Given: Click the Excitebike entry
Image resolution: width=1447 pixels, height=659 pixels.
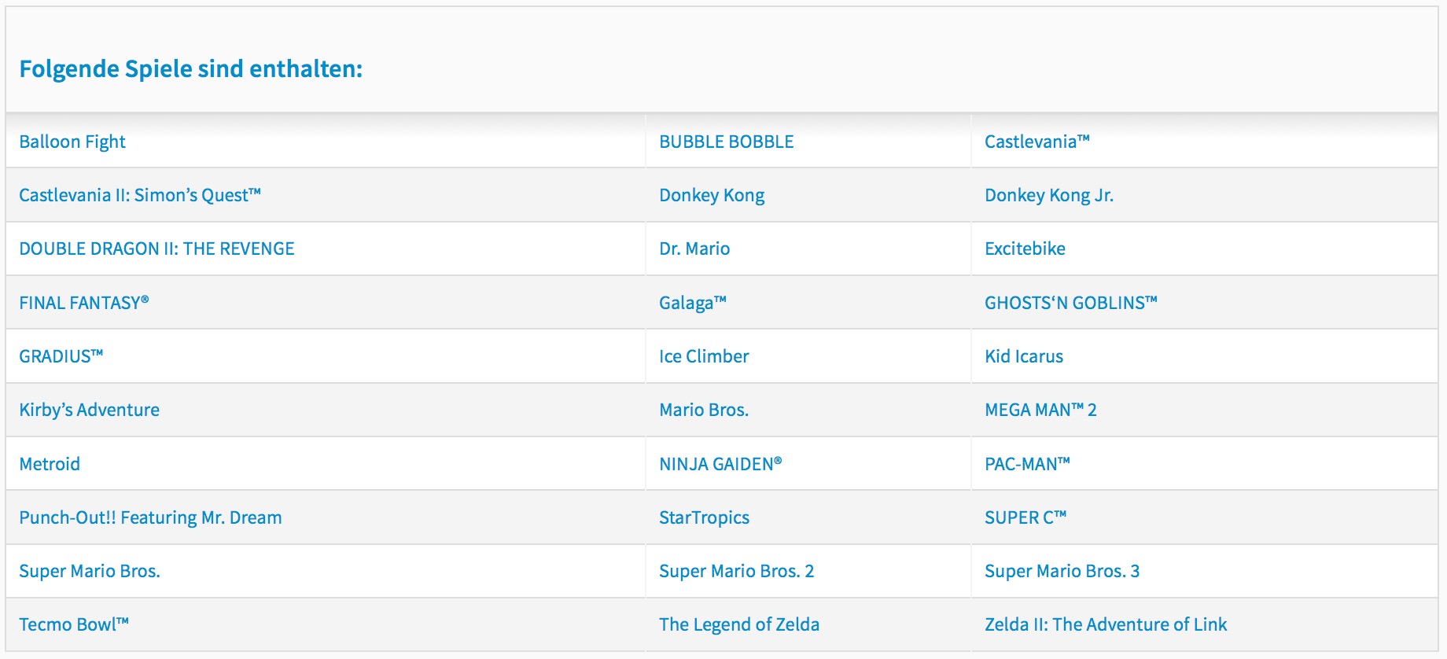Looking at the screenshot, I should [1025, 249].
